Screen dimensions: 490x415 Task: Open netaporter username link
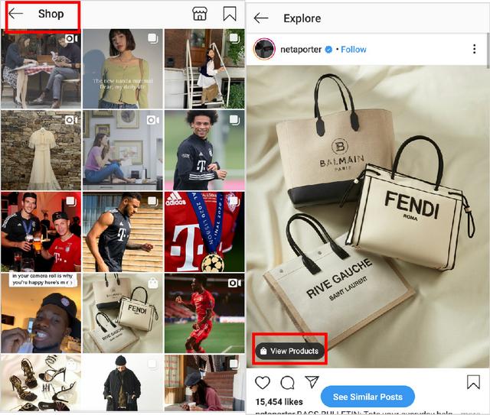click(x=301, y=50)
